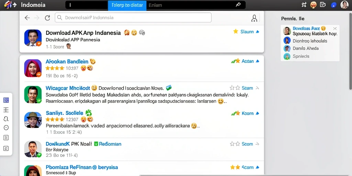Go back with the left arrow

pos(27,18)
